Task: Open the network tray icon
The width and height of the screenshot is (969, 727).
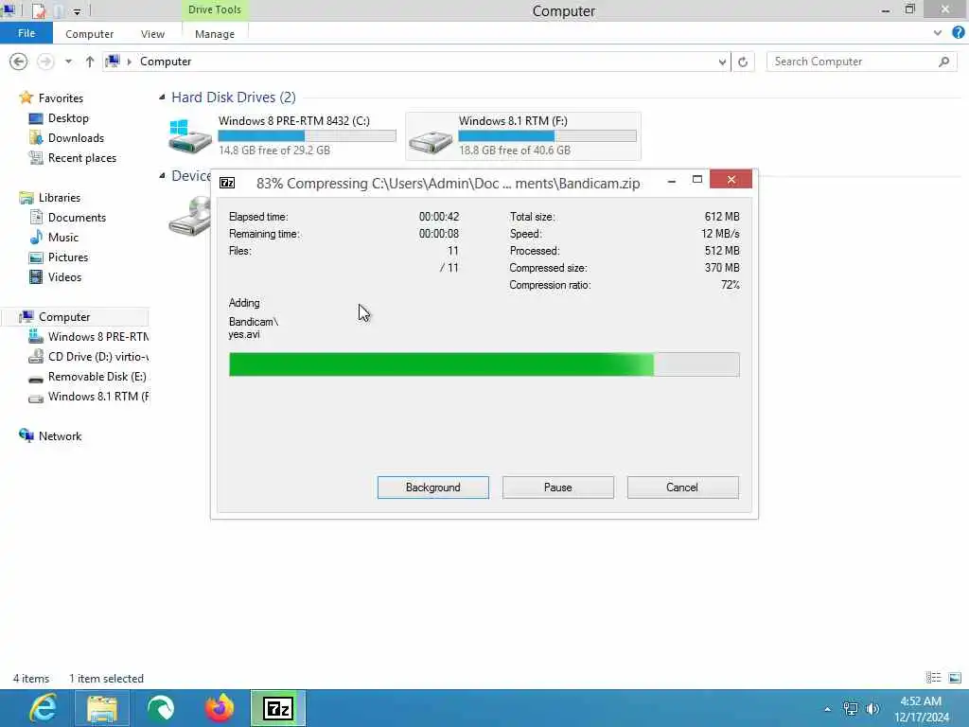Action: click(851, 709)
